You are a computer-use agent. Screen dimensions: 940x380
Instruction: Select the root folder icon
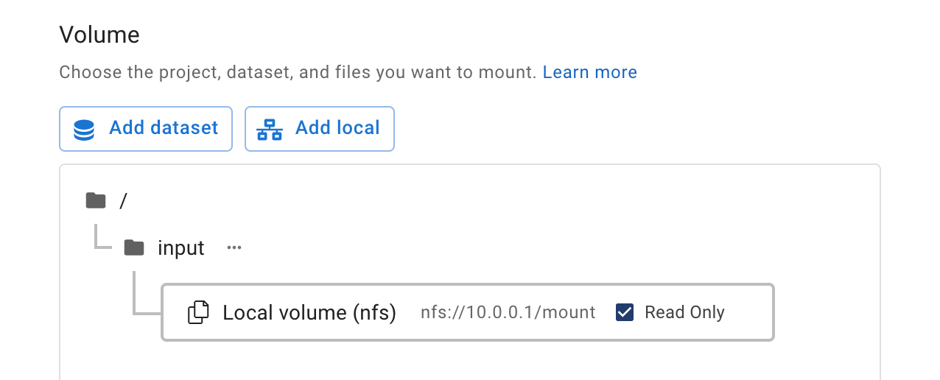96,200
